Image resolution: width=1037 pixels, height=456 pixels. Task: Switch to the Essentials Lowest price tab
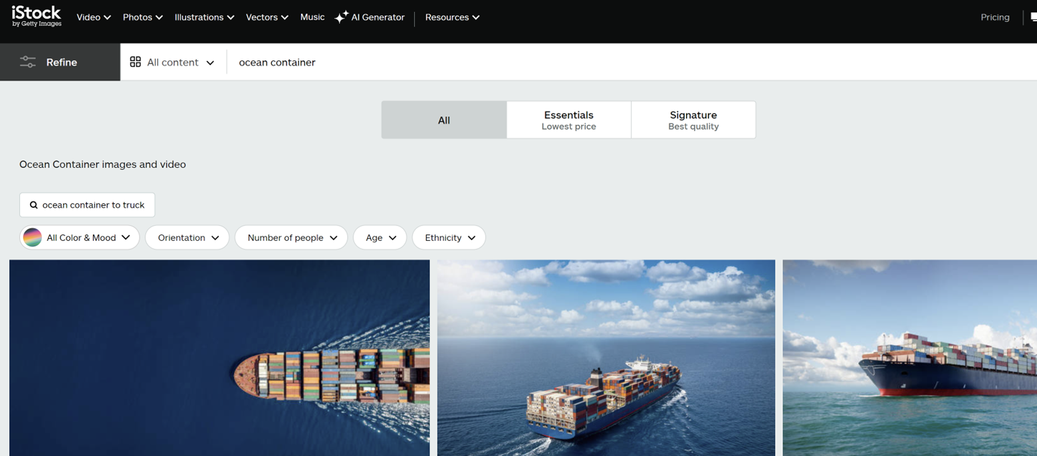tap(568, 120)
